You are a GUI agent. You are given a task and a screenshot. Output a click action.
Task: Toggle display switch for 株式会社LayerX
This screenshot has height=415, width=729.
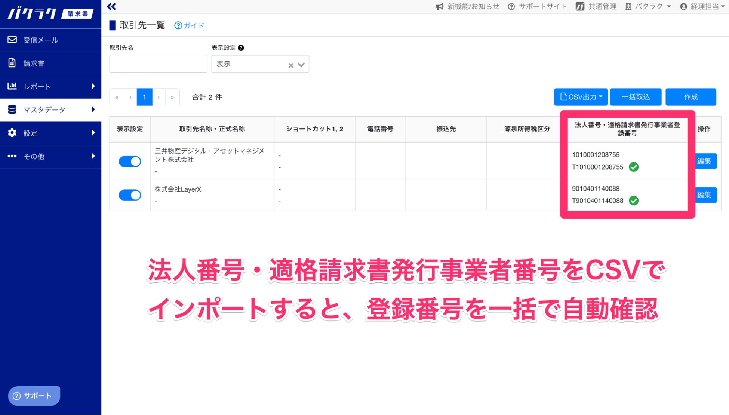tap(130, 195)
